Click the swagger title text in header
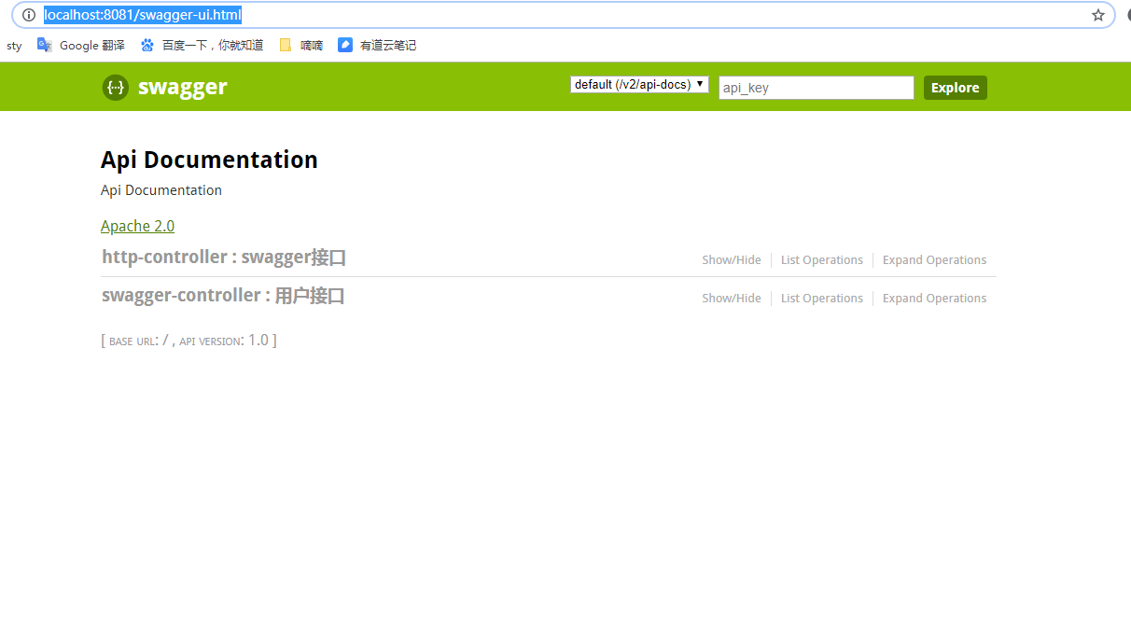Image resolution: width=1131 pixels, height=641 pixels. tap(183, 88)
